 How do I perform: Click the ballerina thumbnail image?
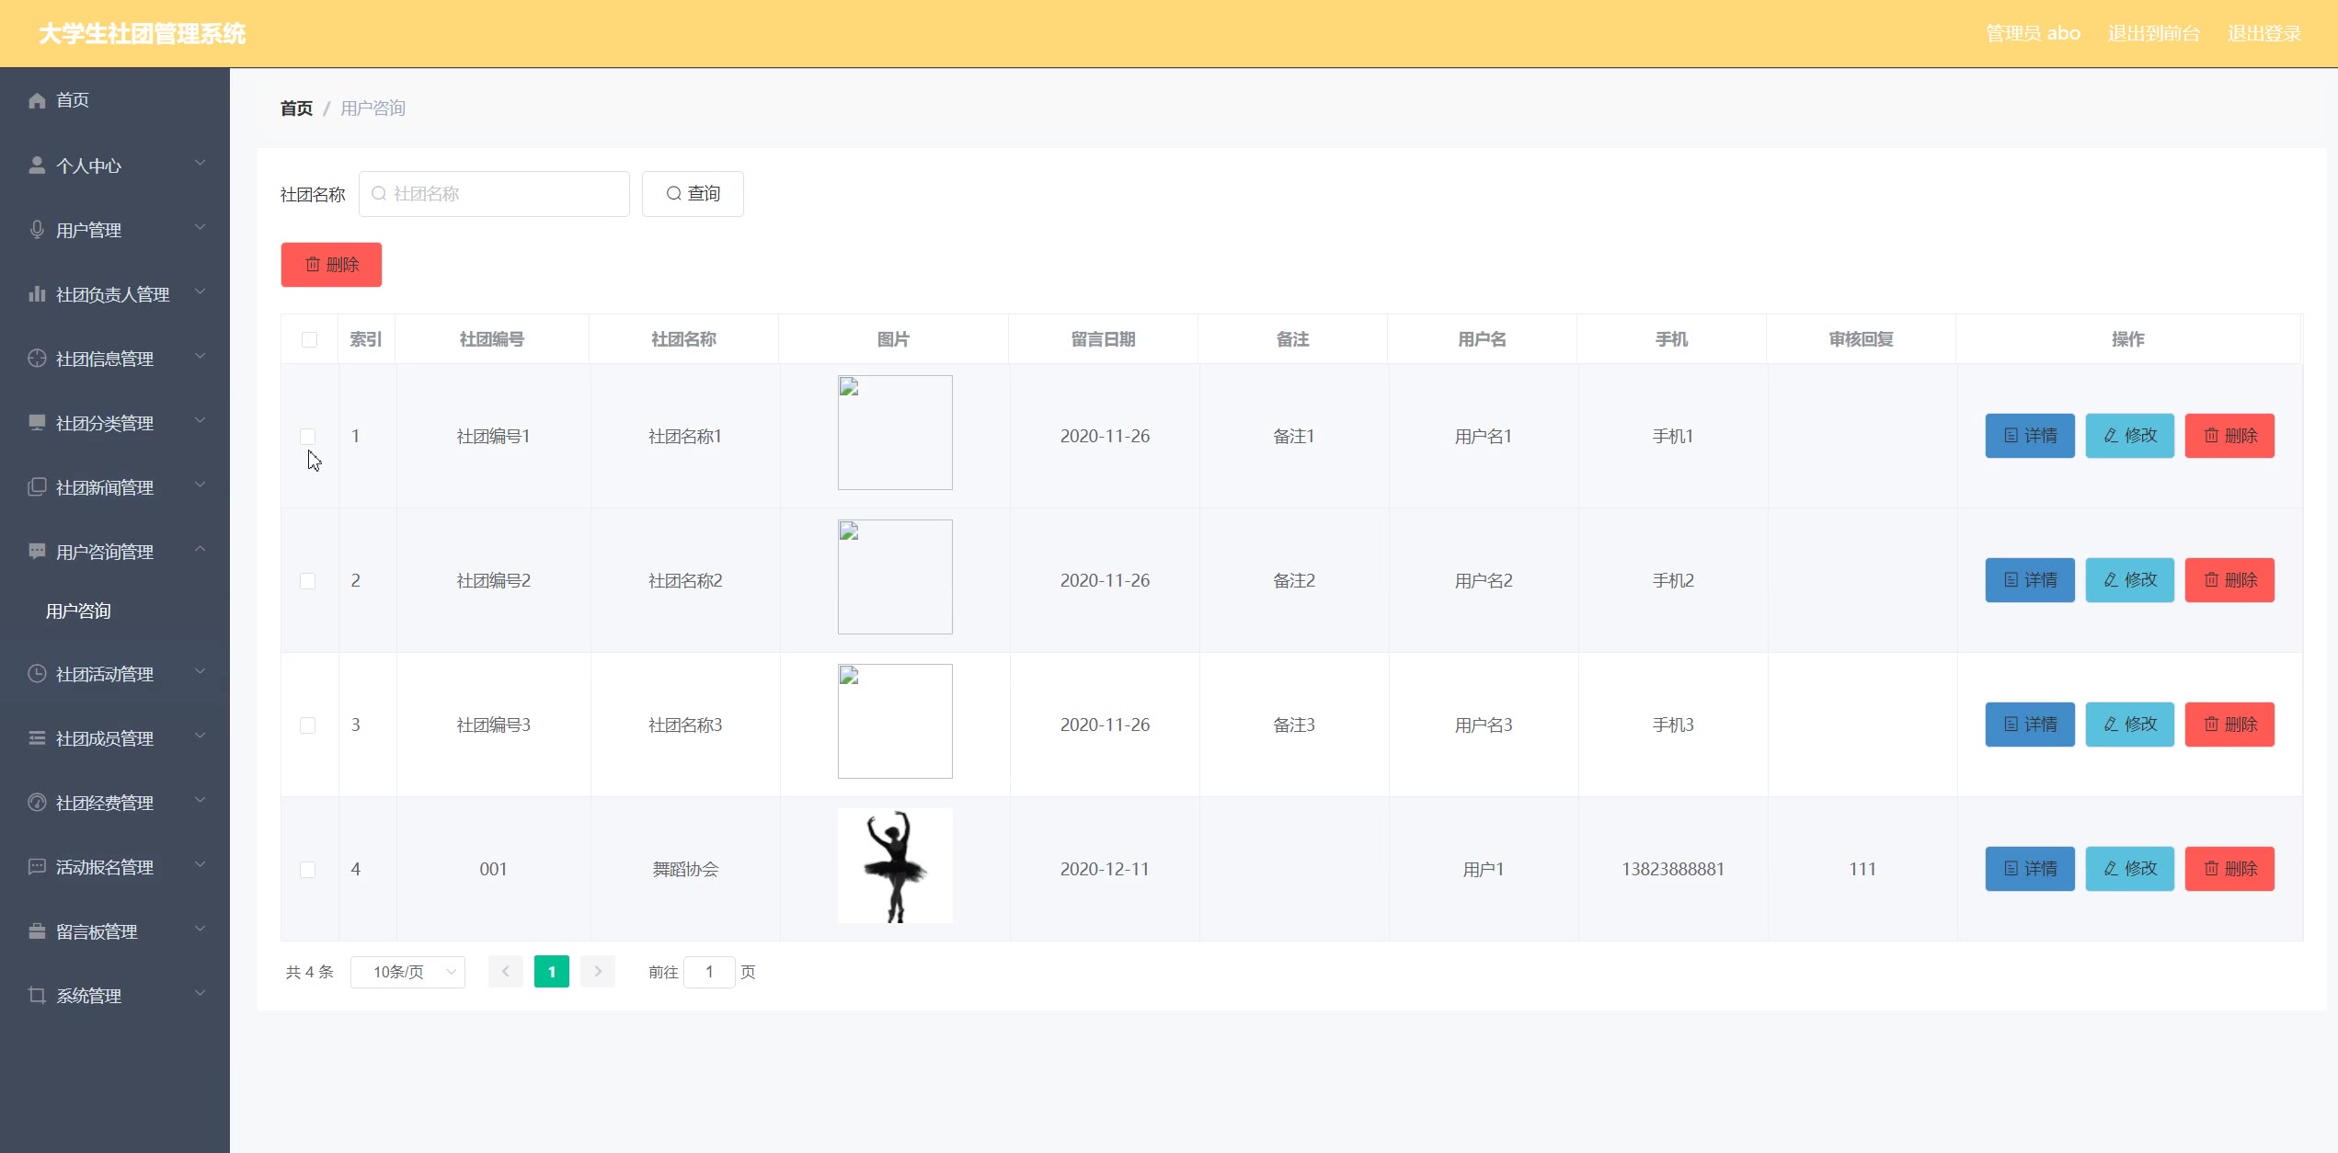895,866
